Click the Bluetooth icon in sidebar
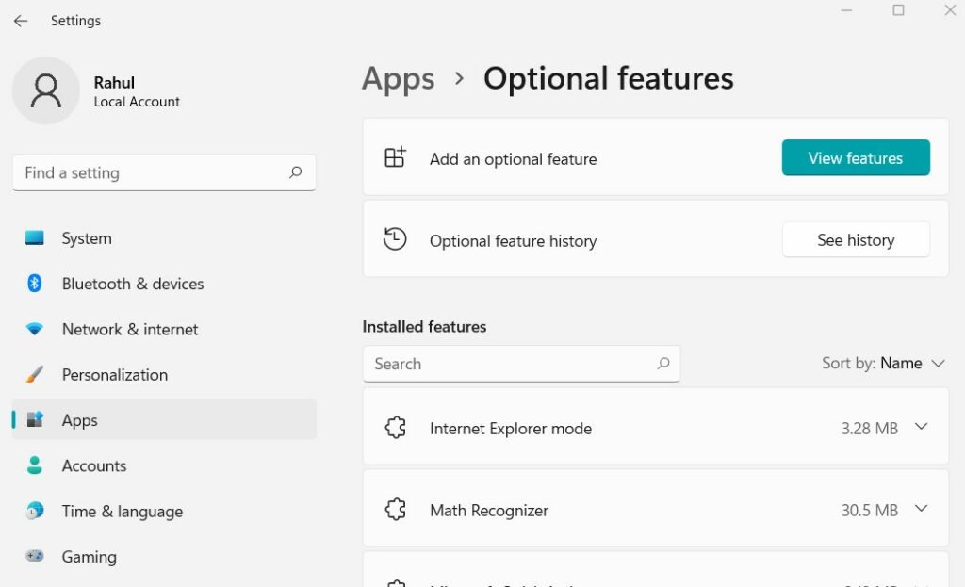 pyautogui.click(x=35, y=284)
